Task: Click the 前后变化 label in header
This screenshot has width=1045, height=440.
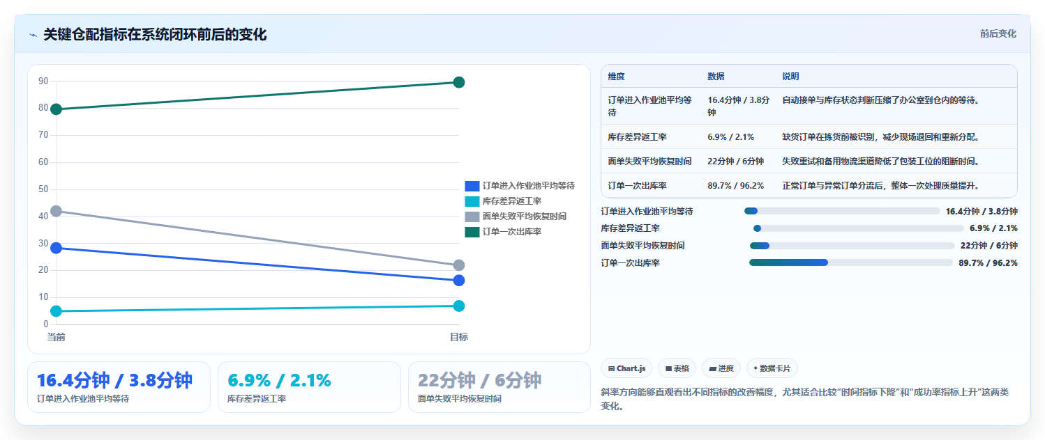Action: pyautogui.click(x=998, y=33)
